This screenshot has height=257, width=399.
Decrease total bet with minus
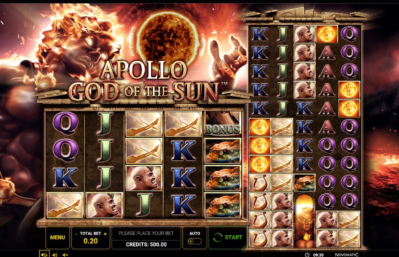point(76,234)
